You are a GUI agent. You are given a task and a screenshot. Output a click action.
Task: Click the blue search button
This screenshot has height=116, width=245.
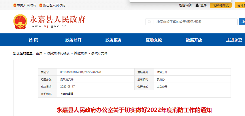[x=242, y=22]
